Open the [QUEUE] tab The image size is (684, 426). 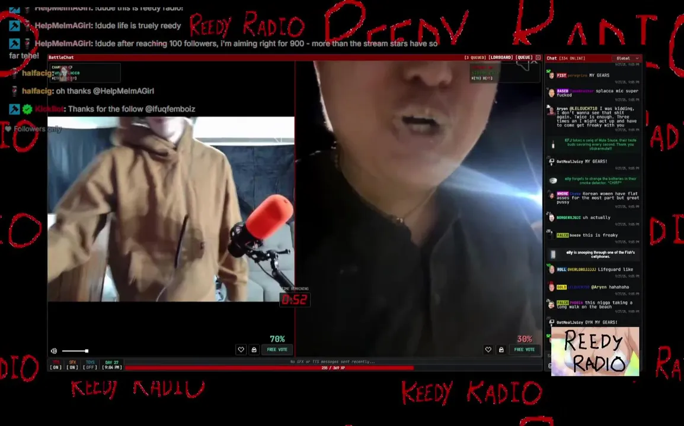coord(524,57)
